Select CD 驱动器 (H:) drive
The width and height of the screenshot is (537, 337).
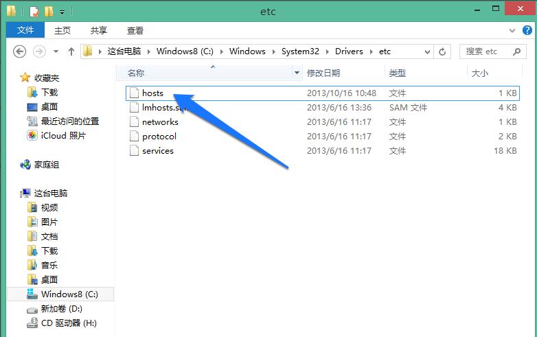[69, 323]
